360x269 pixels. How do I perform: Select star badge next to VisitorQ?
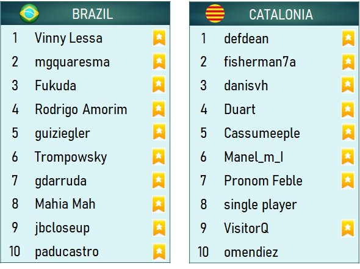click(x=348, y=228)
